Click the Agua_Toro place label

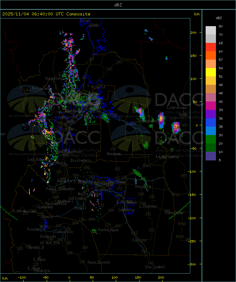66,181
